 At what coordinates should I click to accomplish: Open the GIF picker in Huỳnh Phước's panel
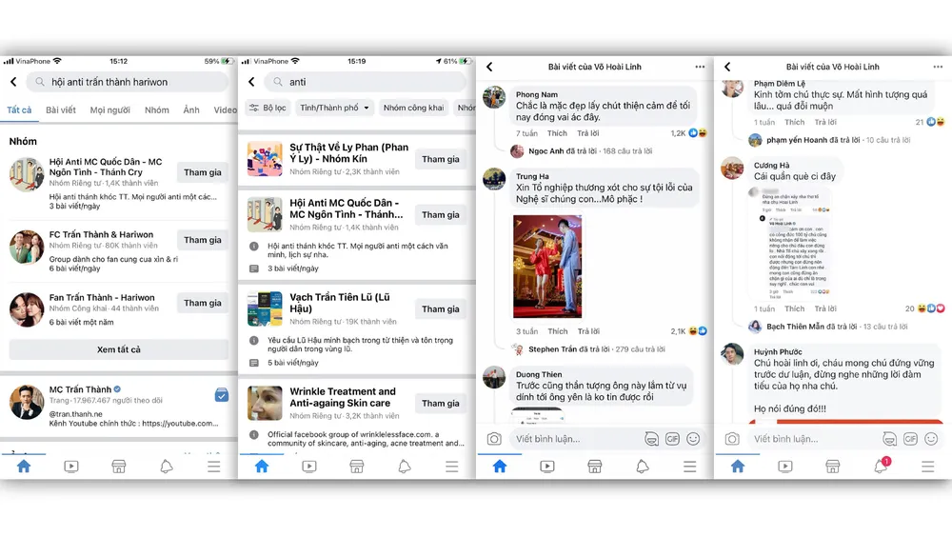[910, 439]
